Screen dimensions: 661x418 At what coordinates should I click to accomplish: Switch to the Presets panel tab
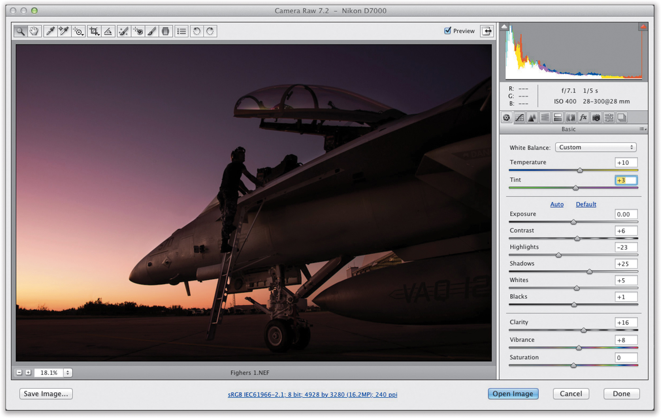pyautogui.click(x=609, y=118)
